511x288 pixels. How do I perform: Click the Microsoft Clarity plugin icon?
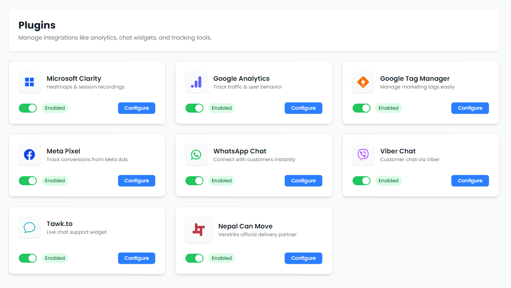tap(29, 82)
